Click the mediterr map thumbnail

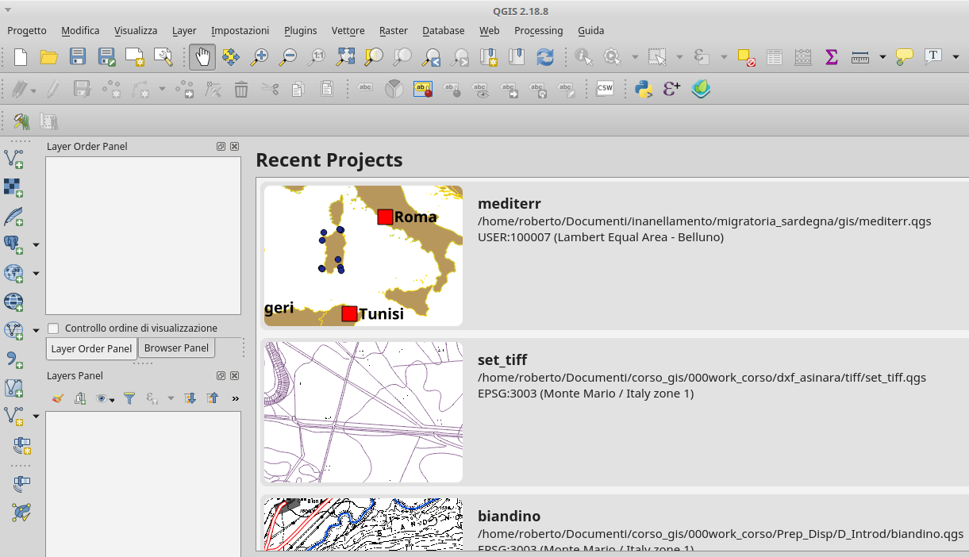[363, 255]
